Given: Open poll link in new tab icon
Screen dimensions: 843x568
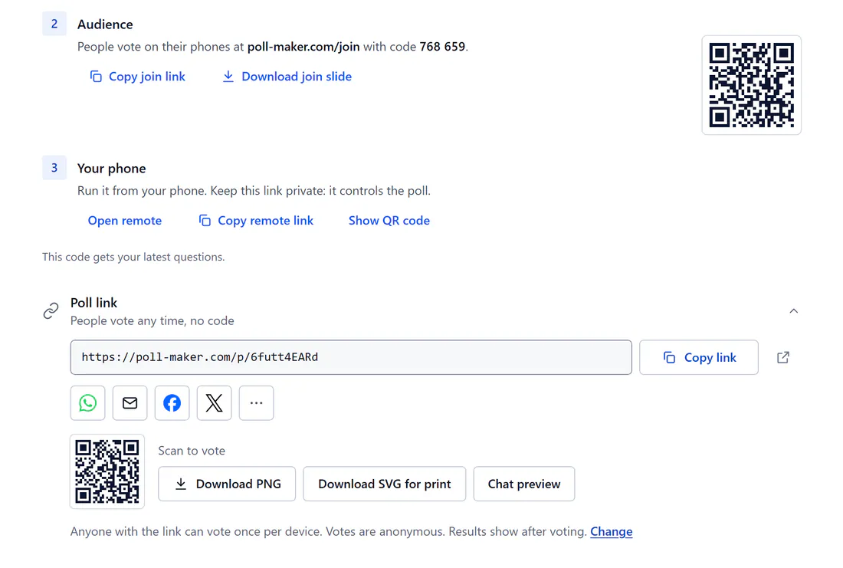Looking at the screenshot, I should pyautogui.click(x=783, y=357).
